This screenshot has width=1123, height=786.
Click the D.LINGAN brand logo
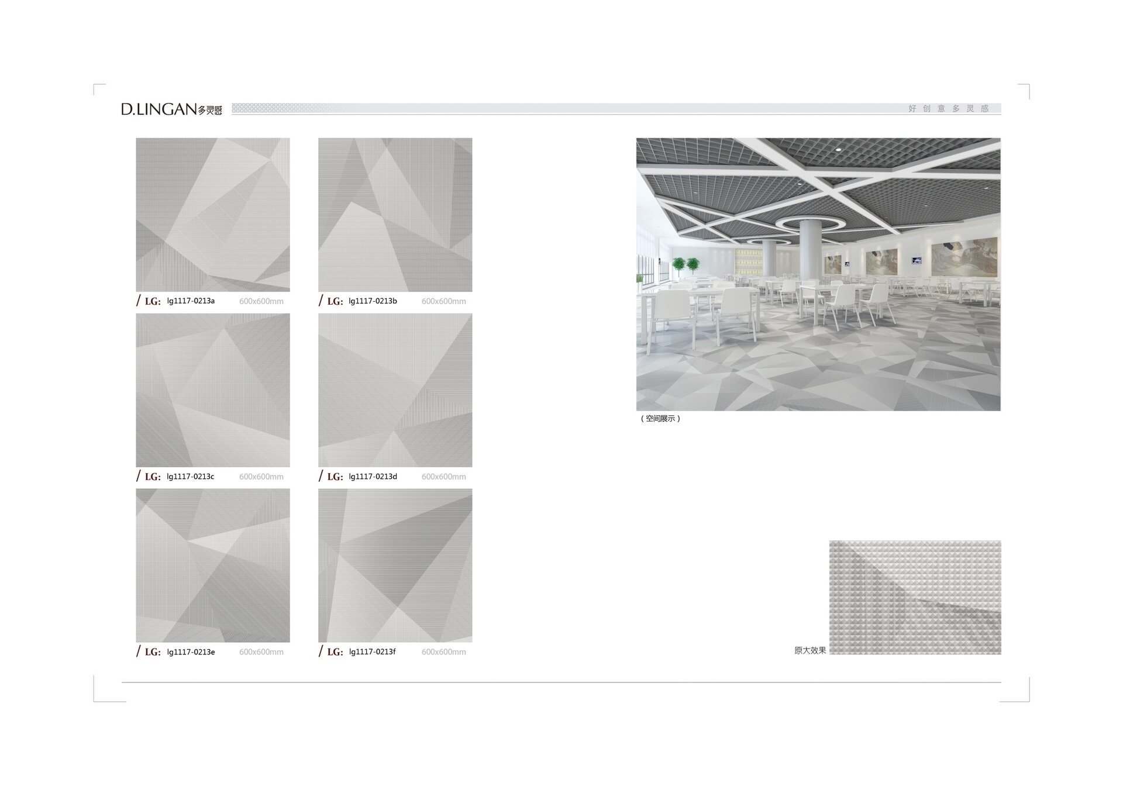[x=171, y=109]
